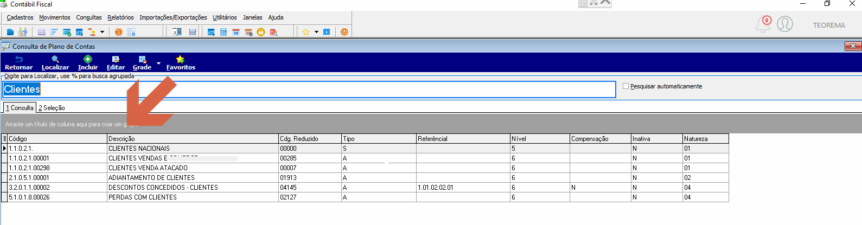This screenshot has height=225, width=862.
Task: Click the calendar 30 toolbar icon
Action: [x=236, y=32]
